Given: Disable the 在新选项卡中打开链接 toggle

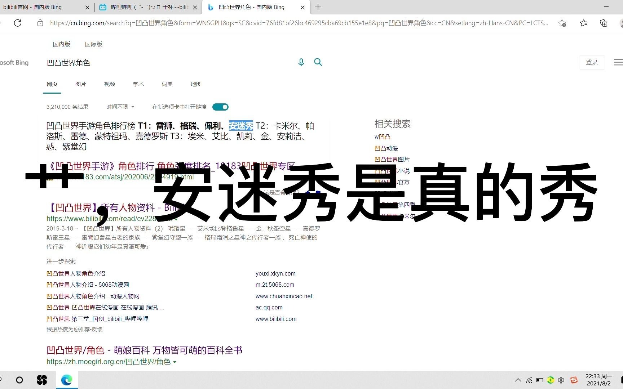Looking at the screenshot, I should (220, 107).
